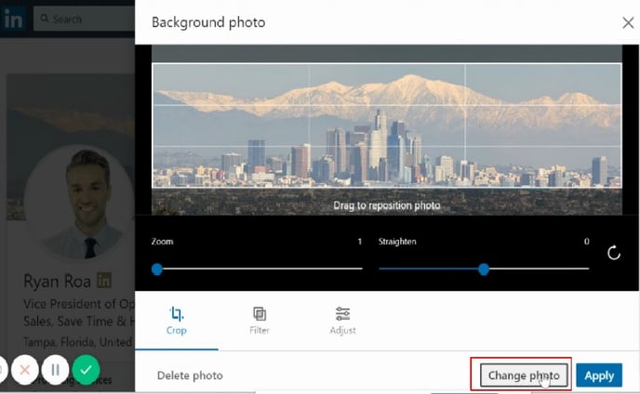The image size is (640, 394).
Task: Click the LinkedIn Search field
Action: click(84, 19)
